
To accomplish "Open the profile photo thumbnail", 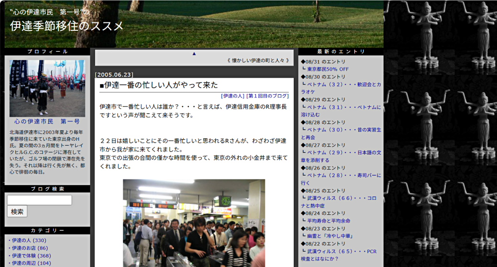I will tap(47, 88).
